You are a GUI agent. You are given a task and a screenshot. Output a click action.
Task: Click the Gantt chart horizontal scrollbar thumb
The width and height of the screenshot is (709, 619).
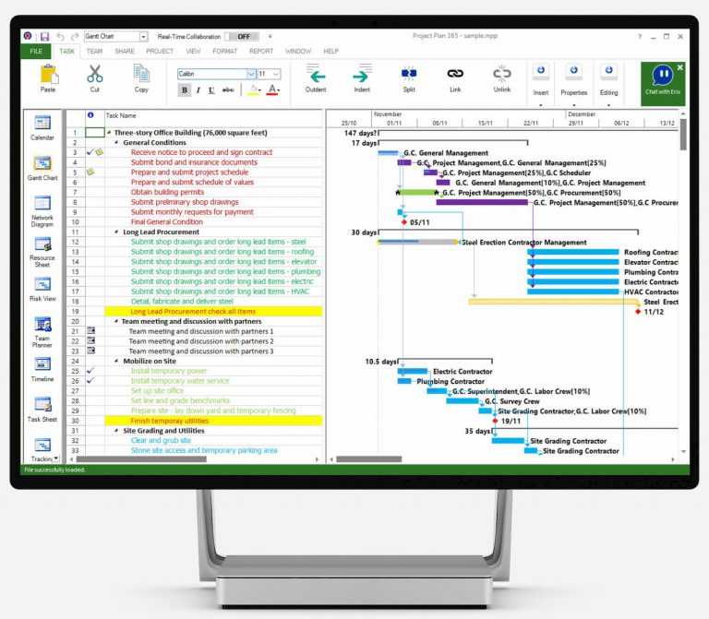[x=368, y=459]
